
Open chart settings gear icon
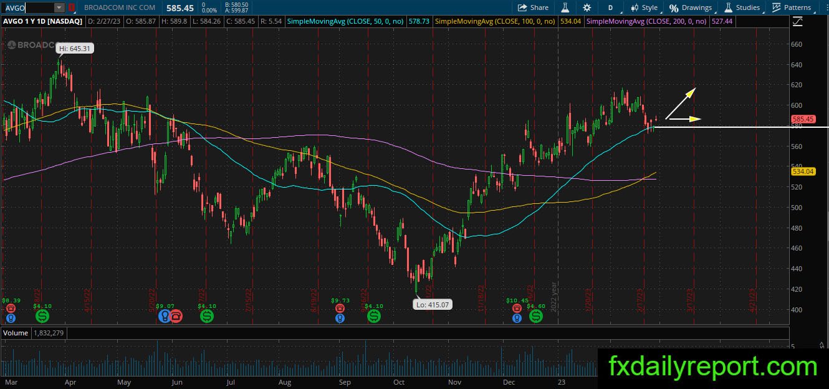[587, 7]
